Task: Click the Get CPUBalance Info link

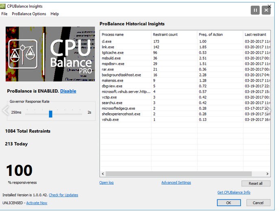Action: click(x=234, y=193)
